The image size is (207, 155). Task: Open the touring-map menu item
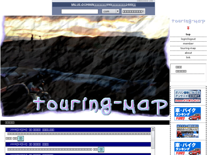188,48
